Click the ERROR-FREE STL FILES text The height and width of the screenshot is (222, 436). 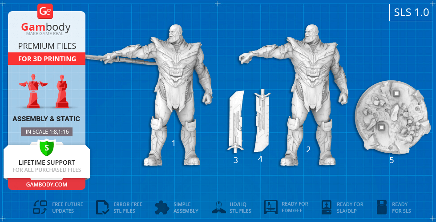pyautogui.click(x=128, y=208)
